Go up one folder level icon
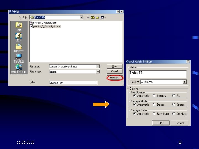This screenshot has height=149, width=199. 93,17
